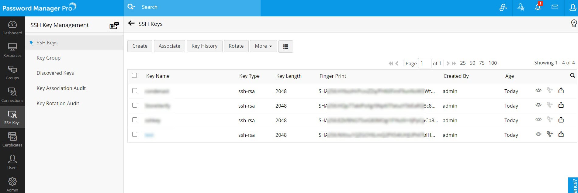Sort by Created By column header
This screenshot has width=578, height=193.
[x=456, y=76]
